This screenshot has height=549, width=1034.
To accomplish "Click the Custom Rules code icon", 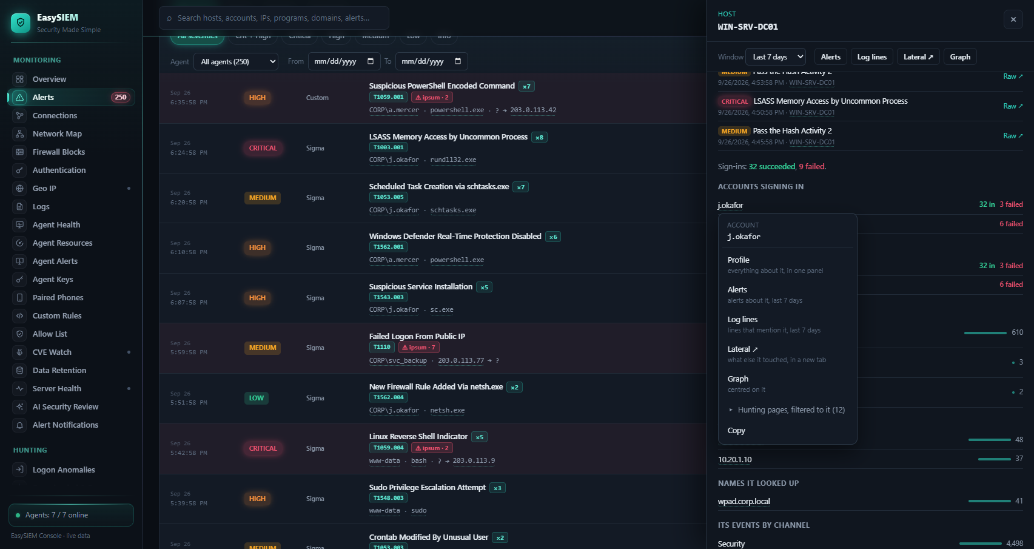I will point(20,316).
